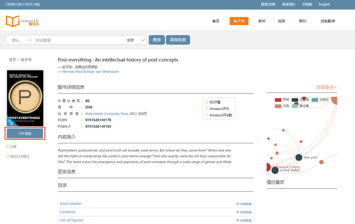The width and height of the screenshot is (355, 224).
Task: Expand the 全部 category dropdown
Action: tap(136, 40)
